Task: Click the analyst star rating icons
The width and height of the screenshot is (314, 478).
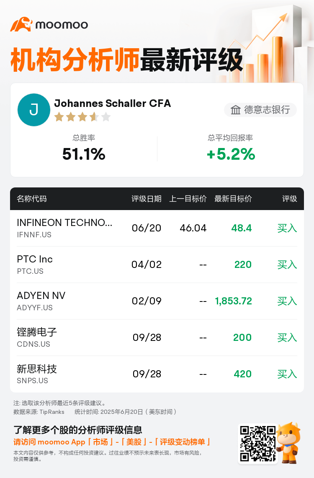Action: (82, 117)
